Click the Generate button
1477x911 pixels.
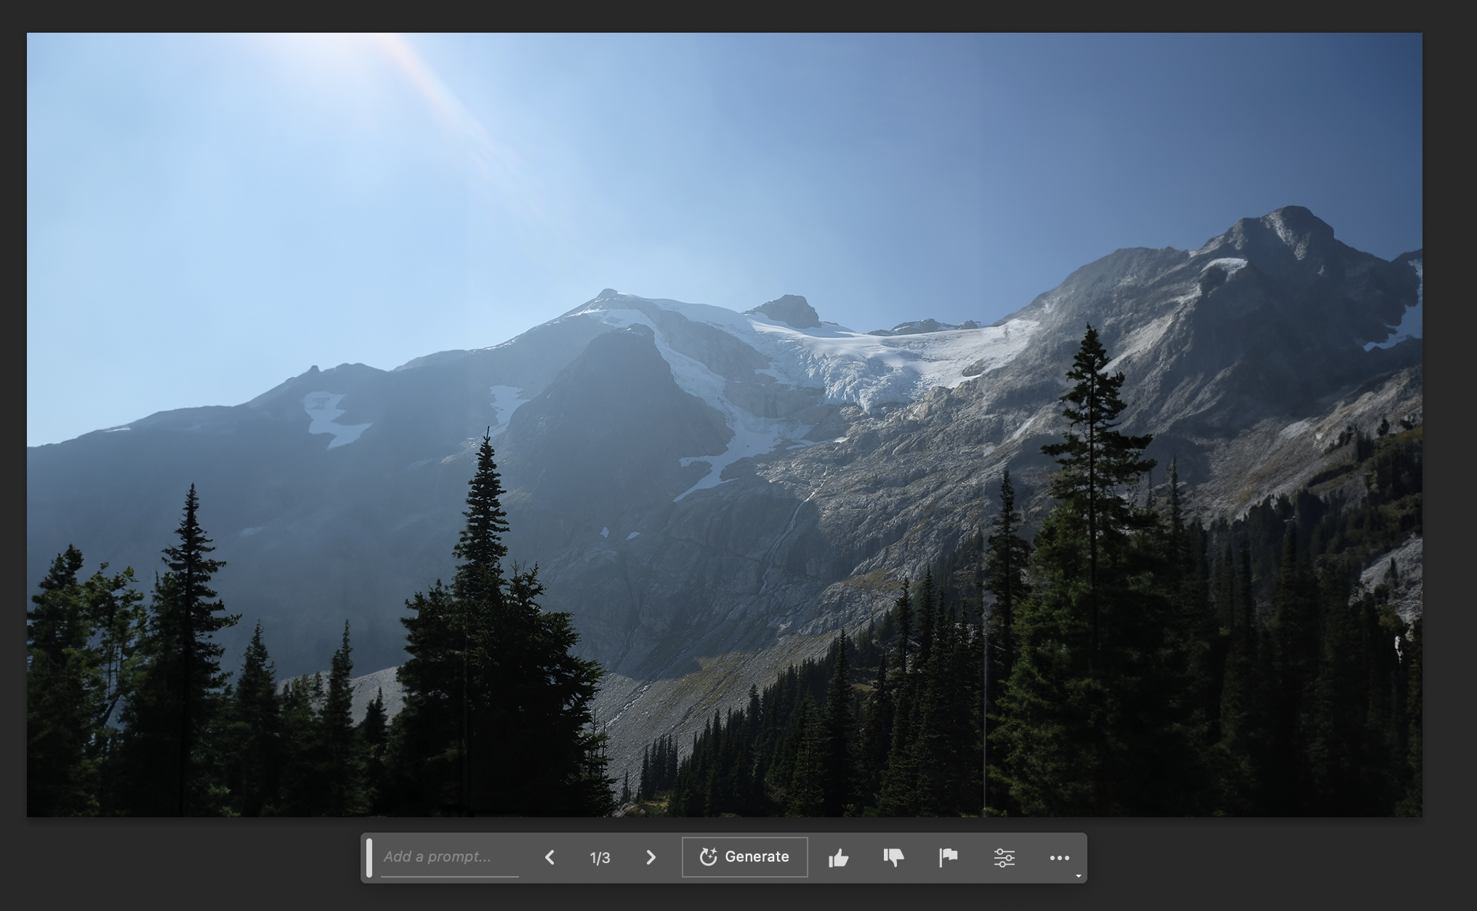744,857
